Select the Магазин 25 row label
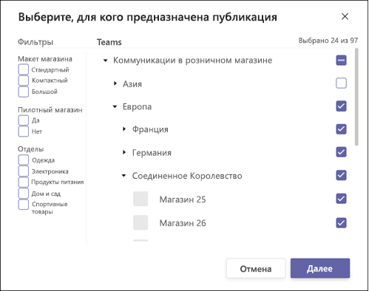369x291 pixels. tap(183, 199)
